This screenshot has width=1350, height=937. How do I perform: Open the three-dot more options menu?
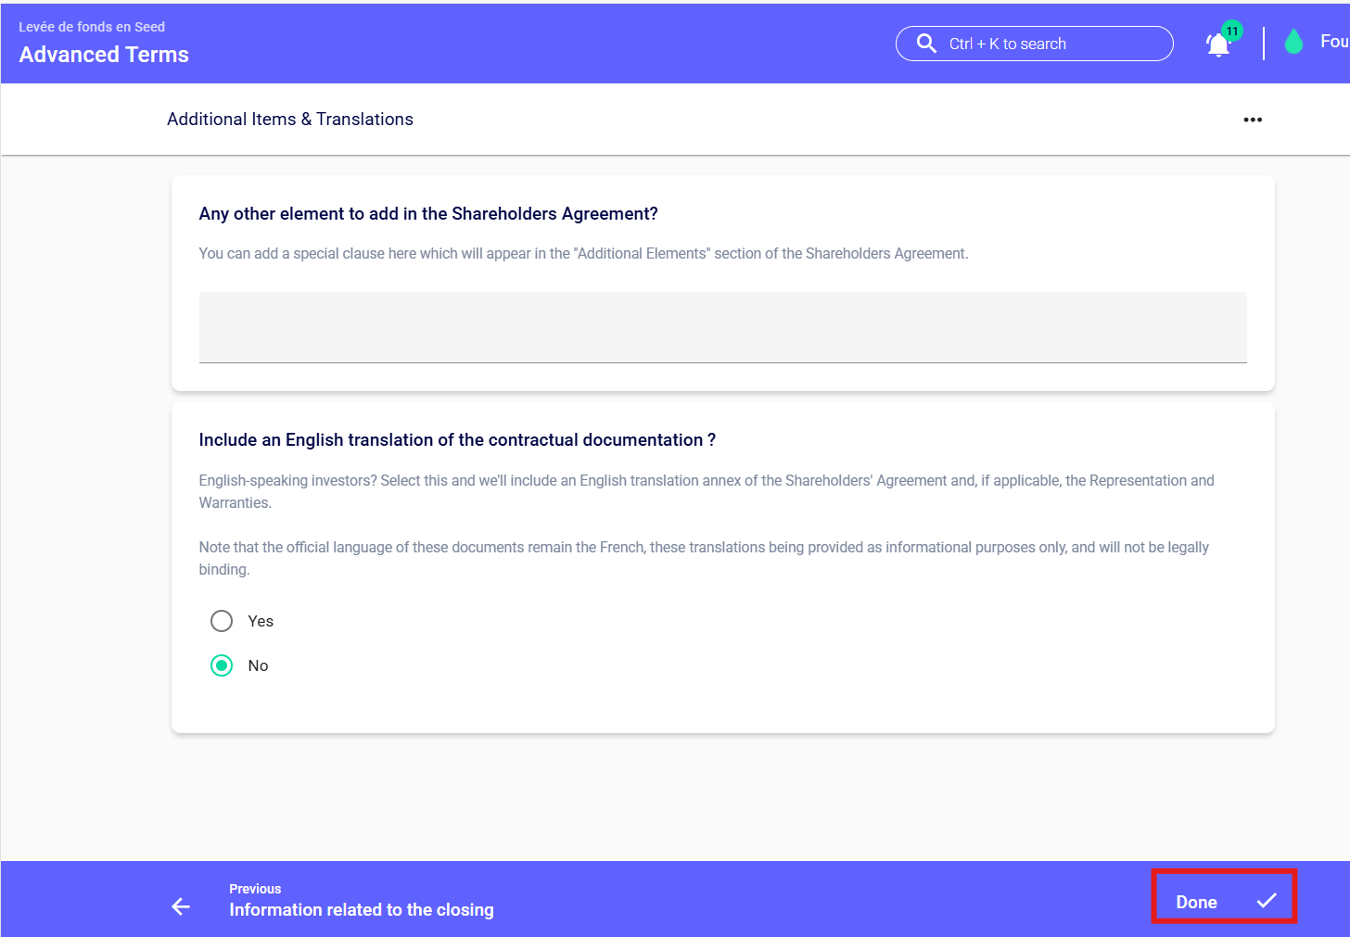1253,120
